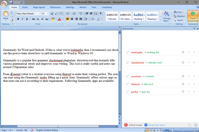This screenshot has width=199, height=132.
Task: Click the horizontal document scrollbar
Action: coord(58,126)
